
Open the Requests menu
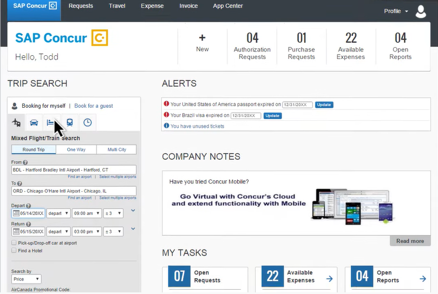(81, 6)
